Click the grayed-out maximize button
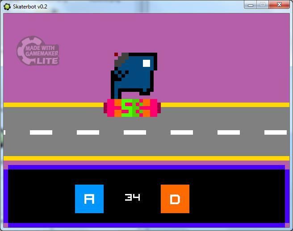The image size is (293, 231). (x=263, y=4)
